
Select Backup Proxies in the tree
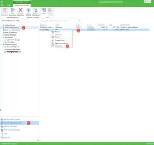coord(10,25)
